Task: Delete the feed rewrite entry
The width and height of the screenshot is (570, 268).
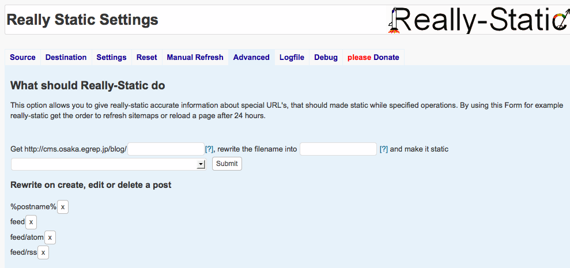Action: click(x=31, y=222)
